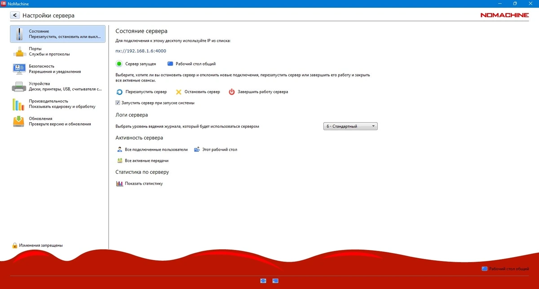Click Остановить сервер with yellow cross
Screen dimensions: 539x289
[198, 92]
